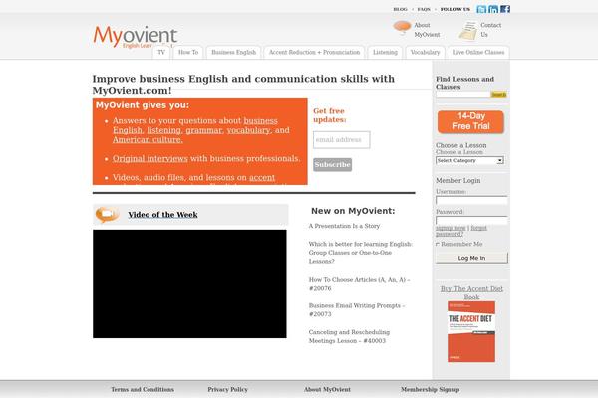Focus the Username field
Screen dimensions: 598x398
pos(471,200)
